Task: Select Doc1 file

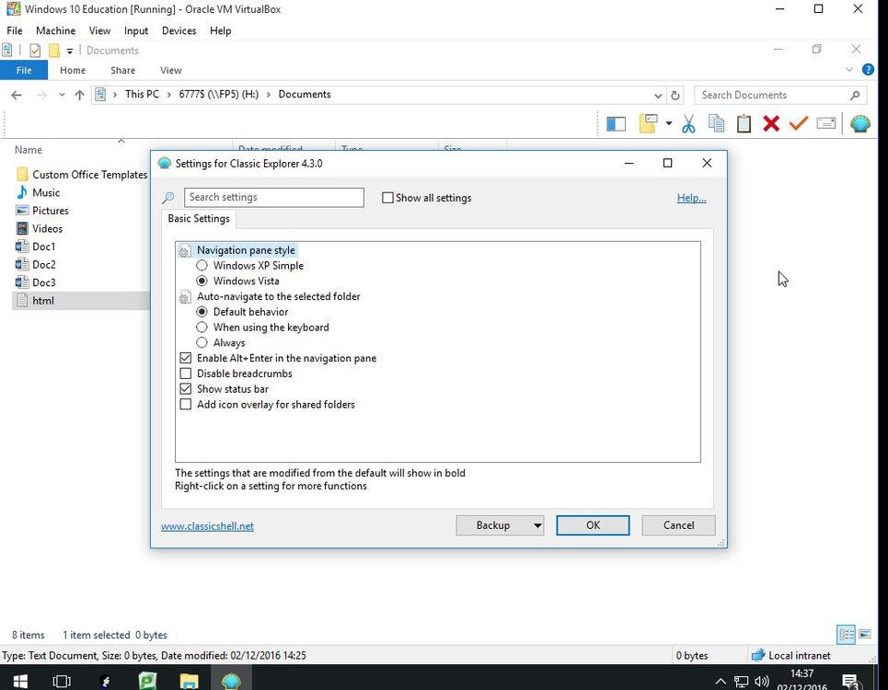Action: pos(36,247)
